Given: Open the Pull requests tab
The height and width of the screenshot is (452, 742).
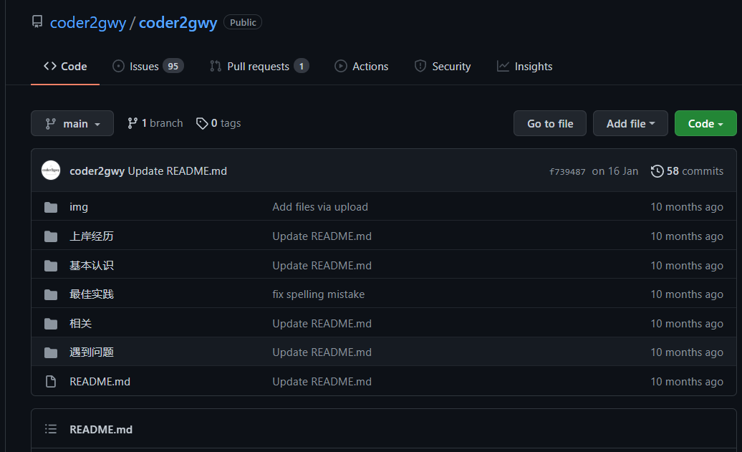Looking at the screenshot, I should pos(259,67).
